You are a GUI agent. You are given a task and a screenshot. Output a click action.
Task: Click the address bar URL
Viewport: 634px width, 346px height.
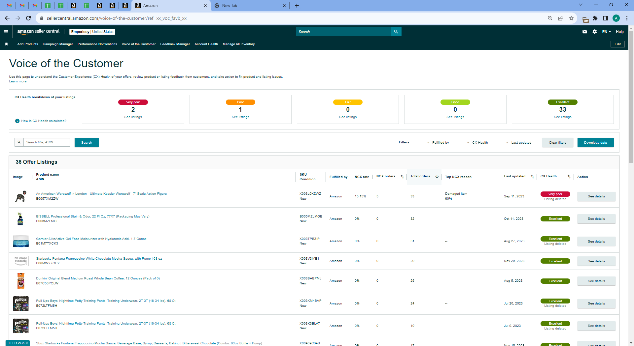point(117,18)
